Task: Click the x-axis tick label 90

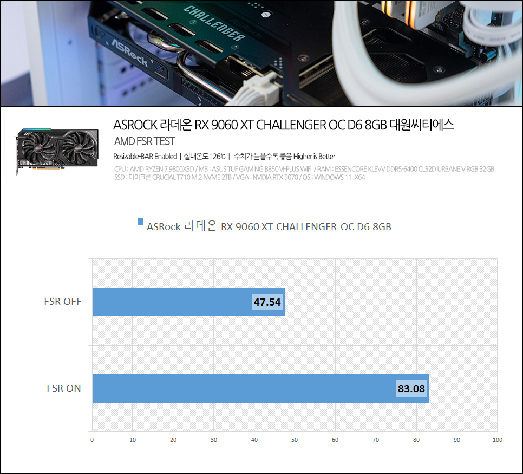Action: (457, 440)
